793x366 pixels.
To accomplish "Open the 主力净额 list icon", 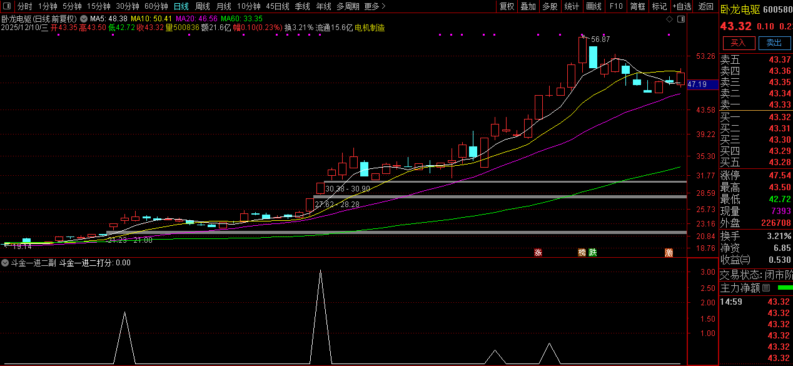I will (766, 288).
